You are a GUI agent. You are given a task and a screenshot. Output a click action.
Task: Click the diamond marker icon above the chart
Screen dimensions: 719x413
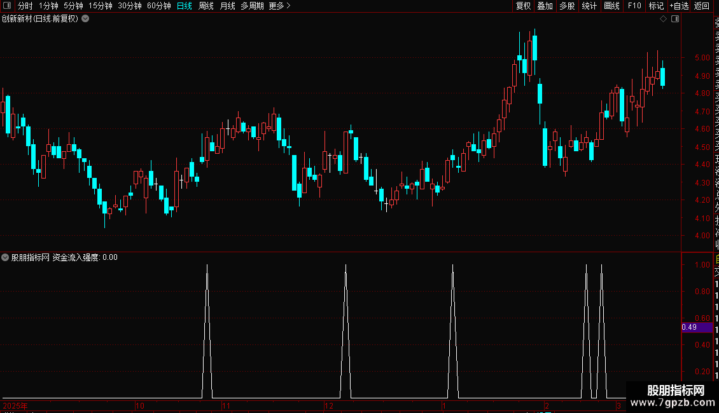(x=663, y=19)
